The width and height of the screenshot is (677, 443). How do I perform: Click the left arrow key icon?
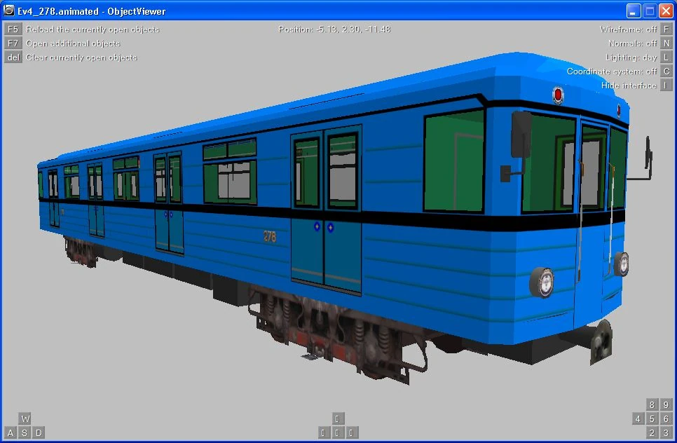323,432
